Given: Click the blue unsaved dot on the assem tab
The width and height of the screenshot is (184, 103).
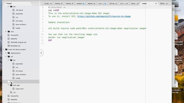Looking at the screenshot, I should click(83, 4).
